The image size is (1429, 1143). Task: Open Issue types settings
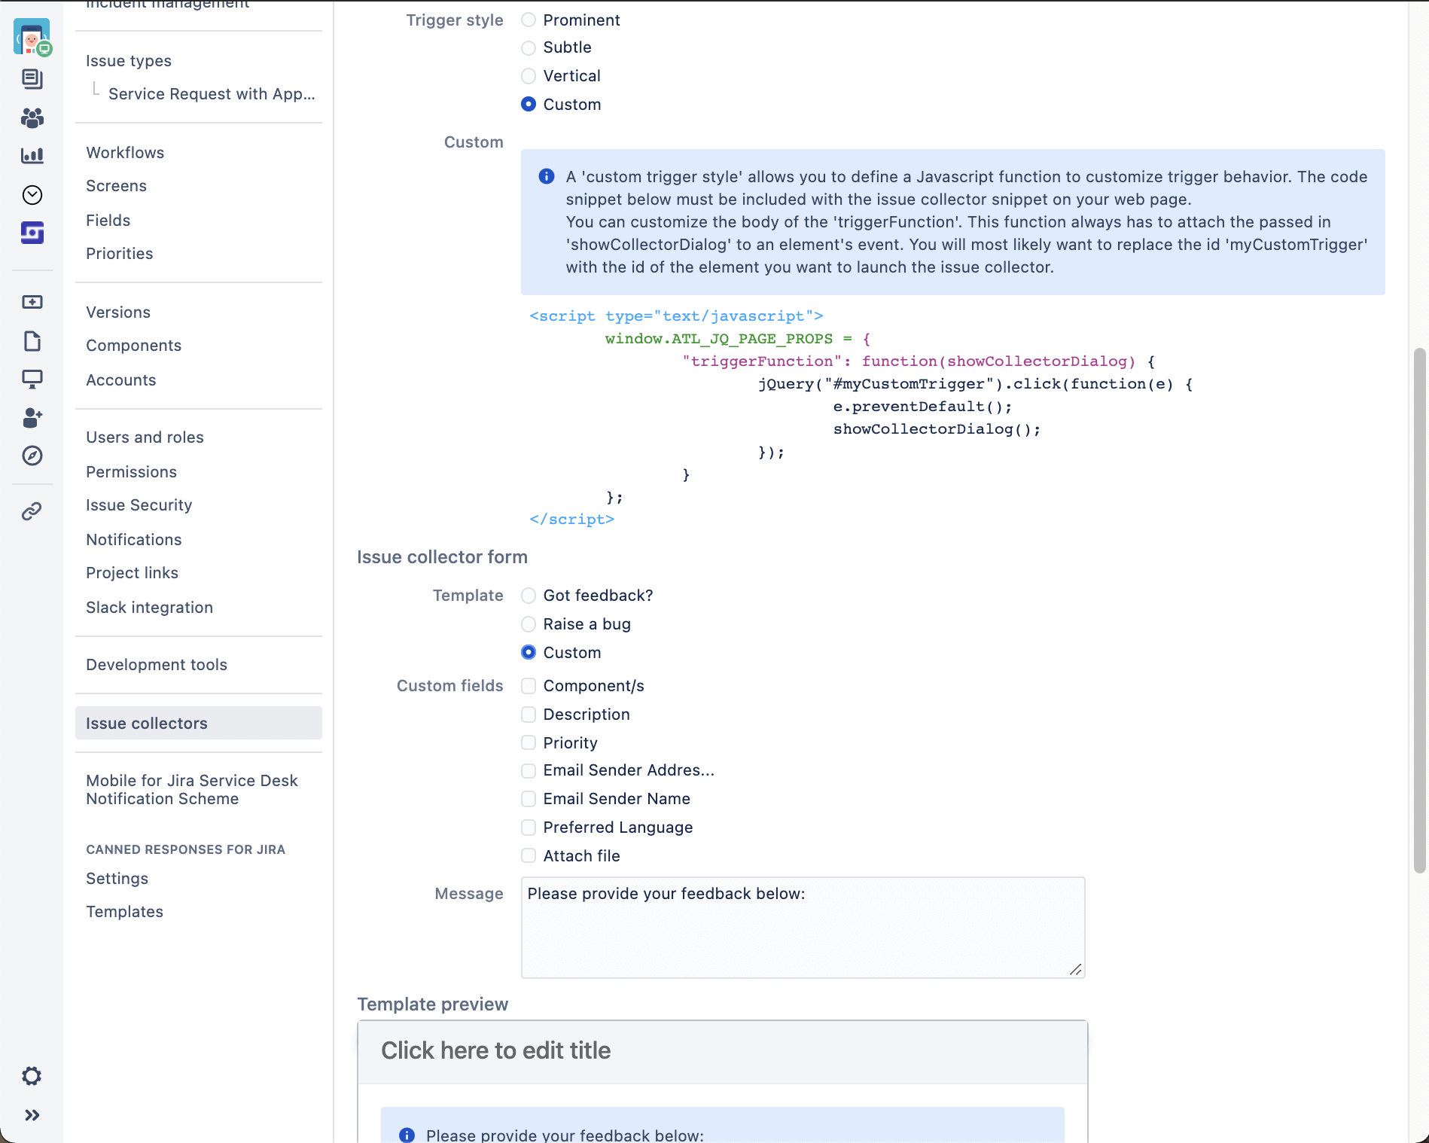[129, 61]
